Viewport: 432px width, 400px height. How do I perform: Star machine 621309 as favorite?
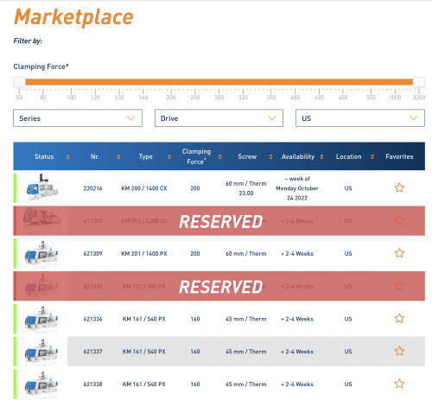click(x=399, y=253)
